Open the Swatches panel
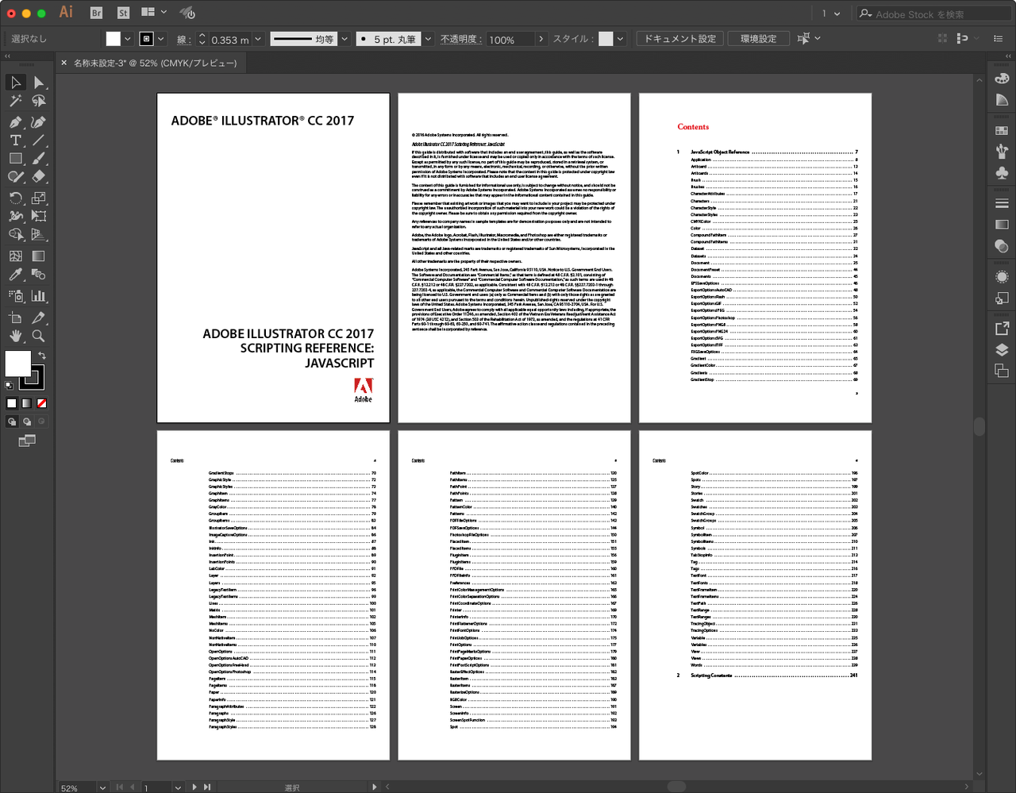 1002,130
